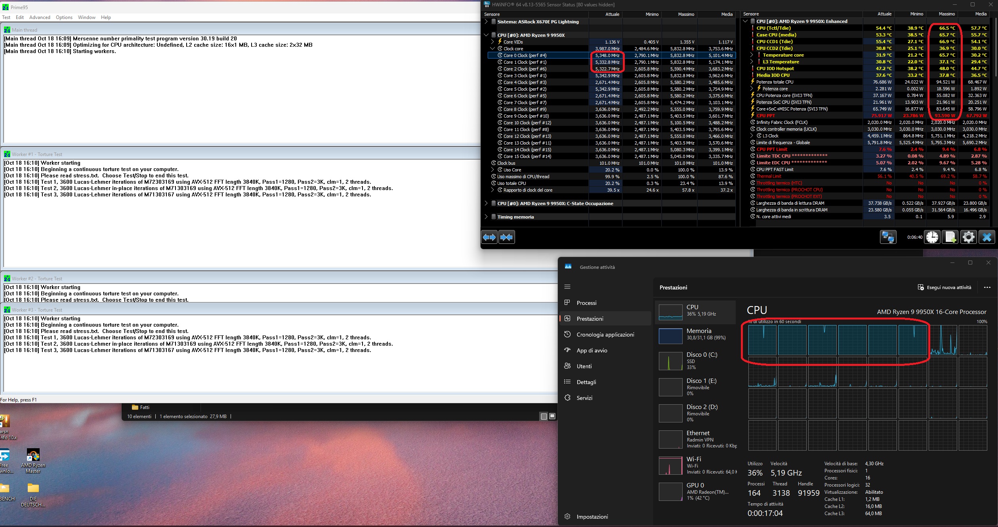
Task: Select CPU PPT sensor row
Action: (866, 116)
